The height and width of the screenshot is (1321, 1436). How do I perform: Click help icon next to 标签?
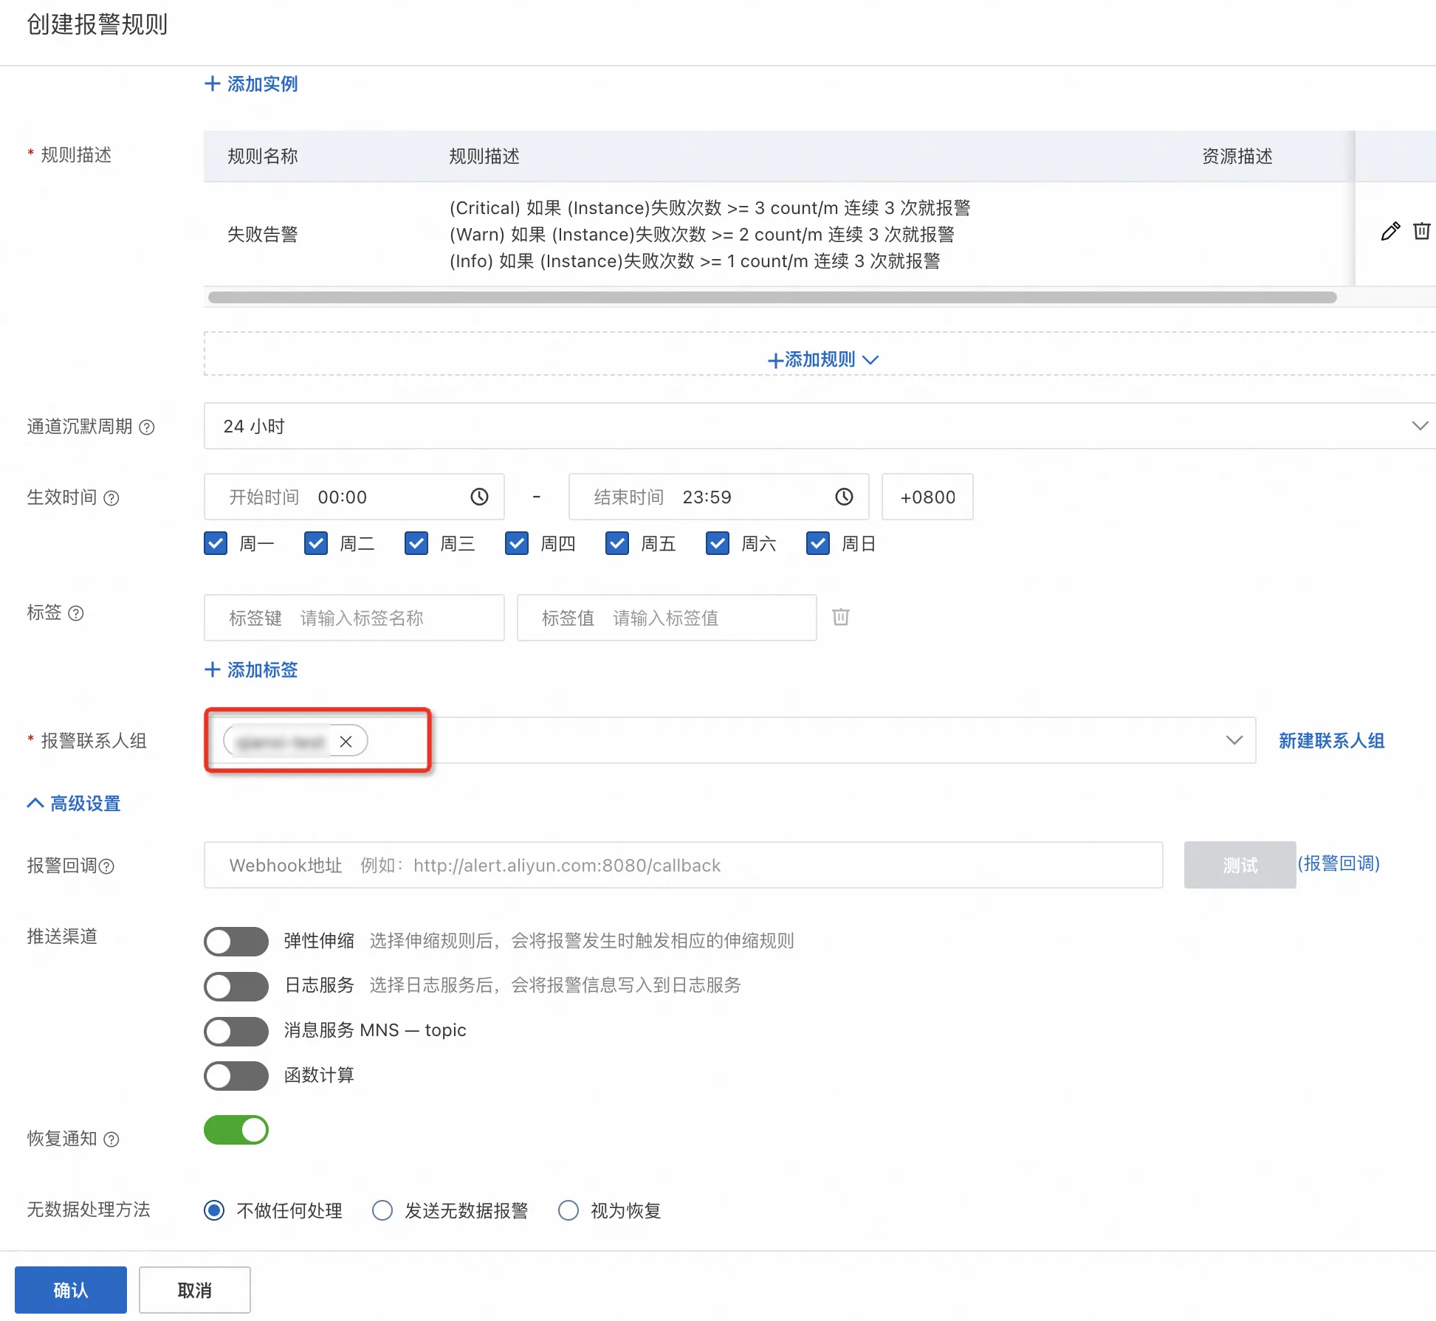[x=76, y=613]
